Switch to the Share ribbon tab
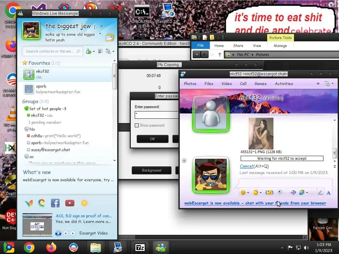 coord(238,46)
